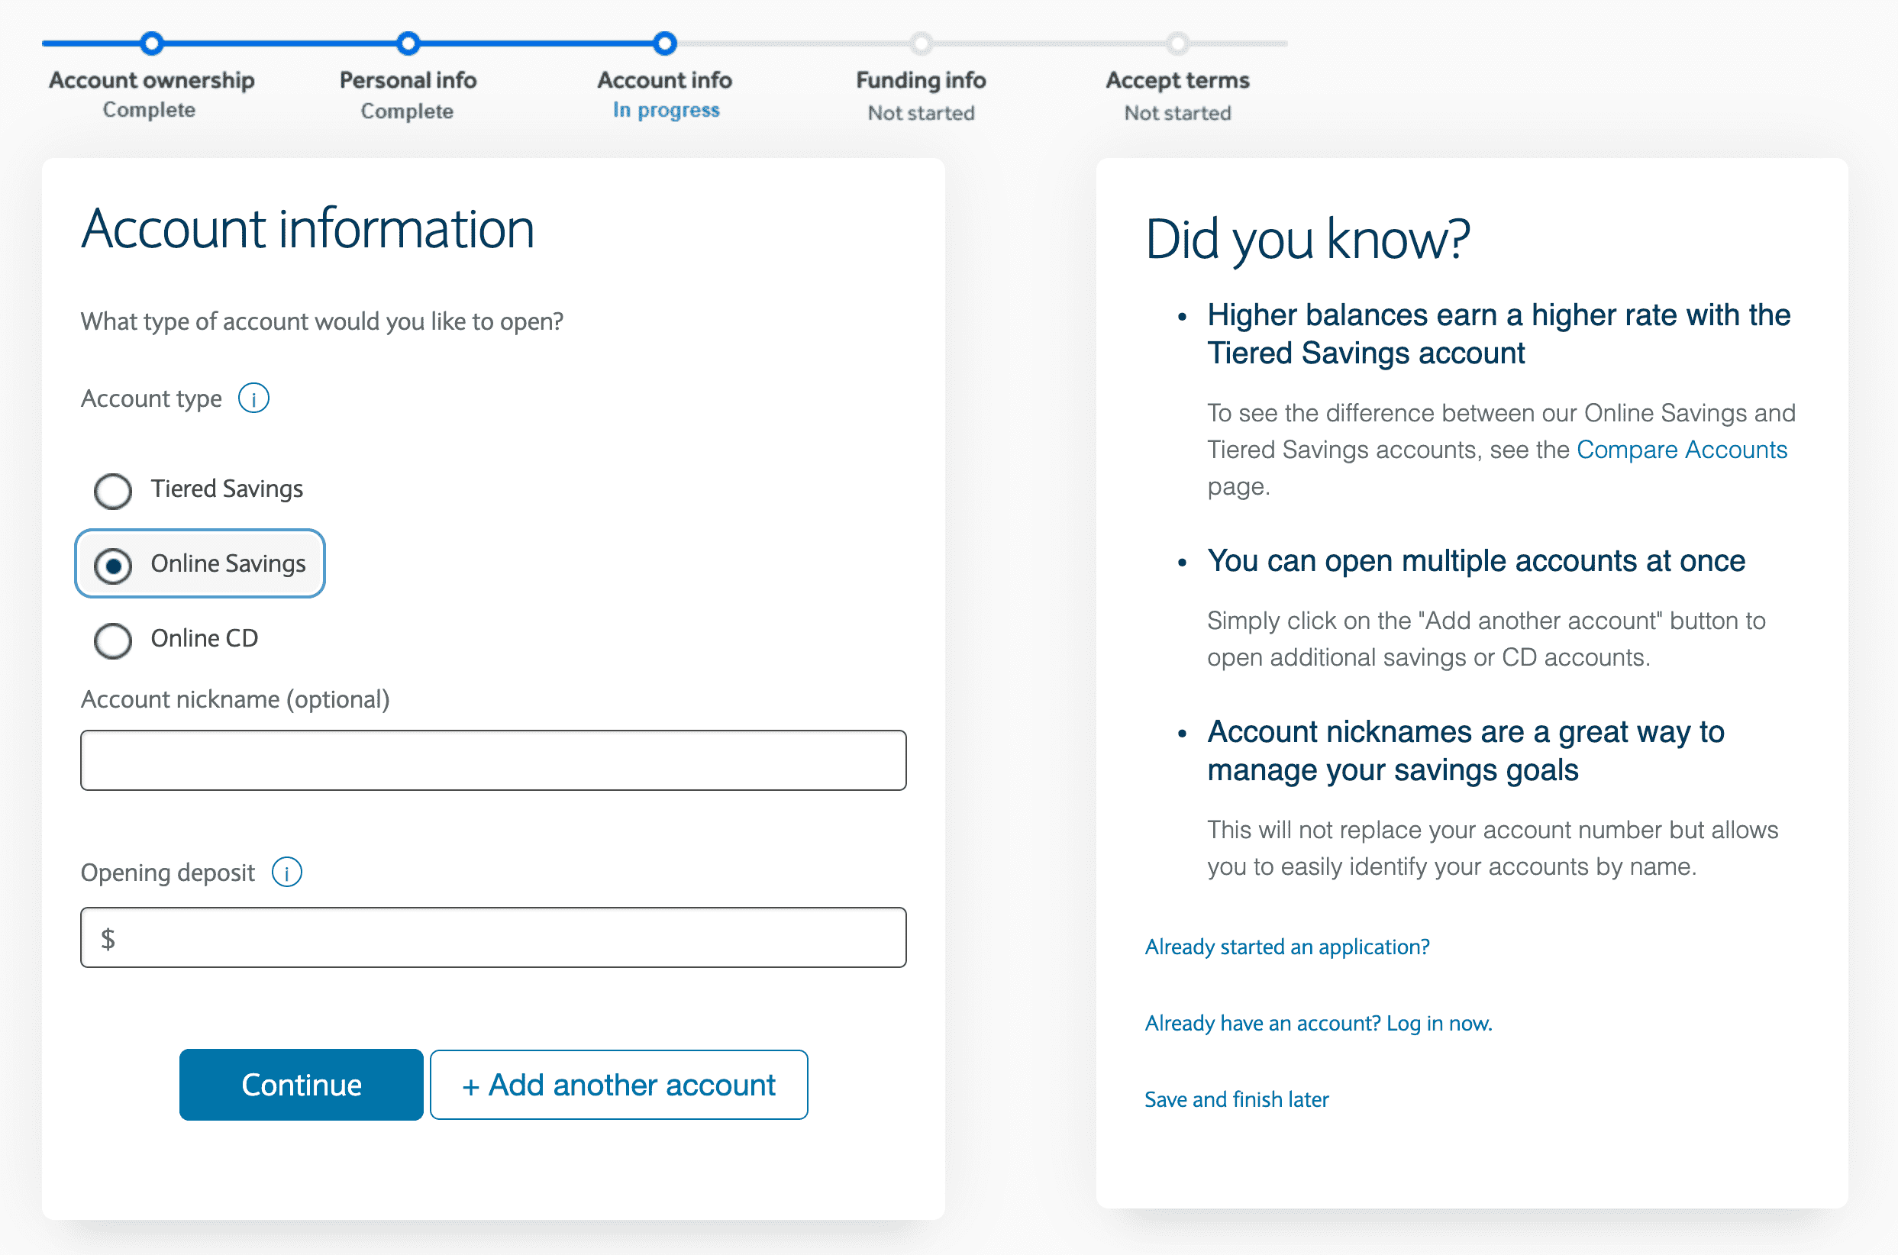Click the Account type info icon

click(x=253, y=398)
